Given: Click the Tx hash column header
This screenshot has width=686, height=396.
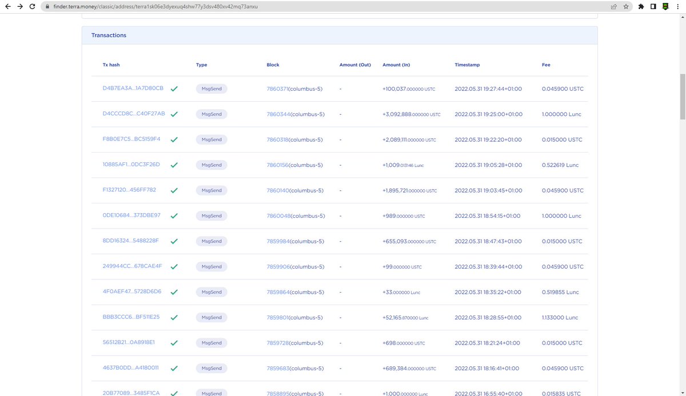Looking at the screenshot, I should tap(111, 65).
